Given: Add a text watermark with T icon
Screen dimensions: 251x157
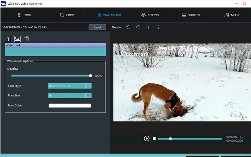Looking at the screenshot, I should coord(8,39).
